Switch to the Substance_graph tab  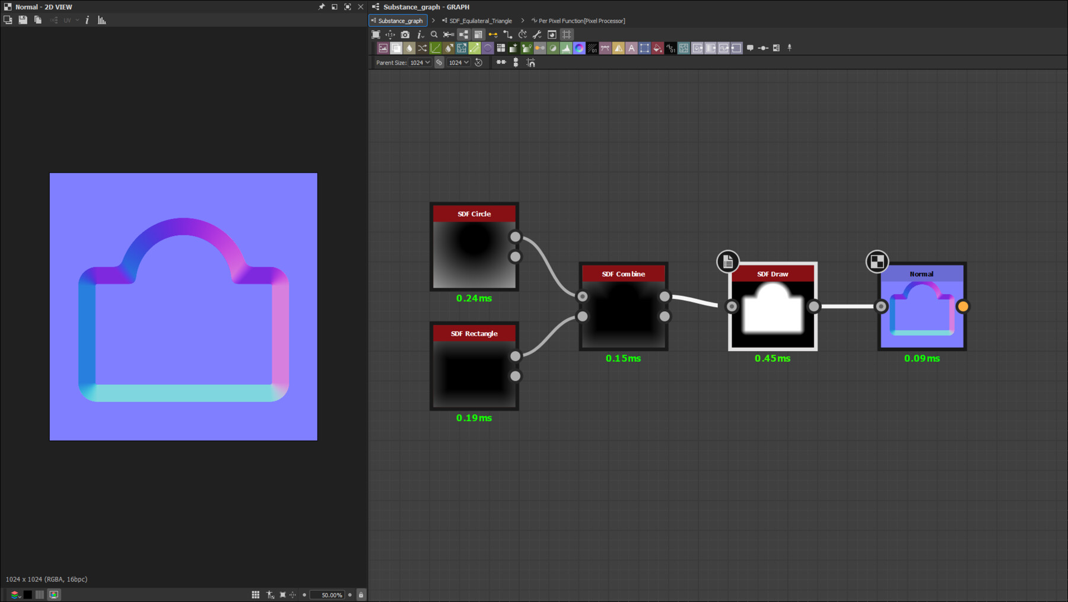[x=398, y=20]
